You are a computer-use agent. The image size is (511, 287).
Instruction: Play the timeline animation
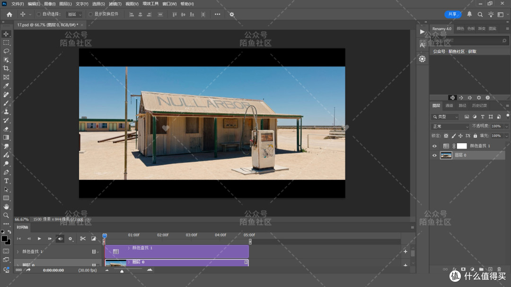click(x=39, y=238)
